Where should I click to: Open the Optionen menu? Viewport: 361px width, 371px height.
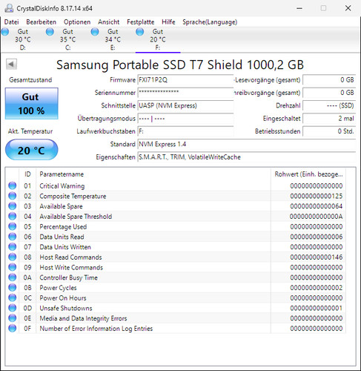(x=77, y=22)
